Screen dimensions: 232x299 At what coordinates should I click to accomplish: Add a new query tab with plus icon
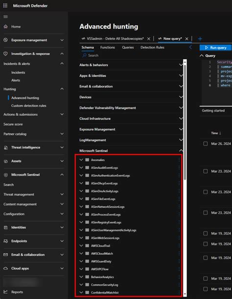click(200, 39)
